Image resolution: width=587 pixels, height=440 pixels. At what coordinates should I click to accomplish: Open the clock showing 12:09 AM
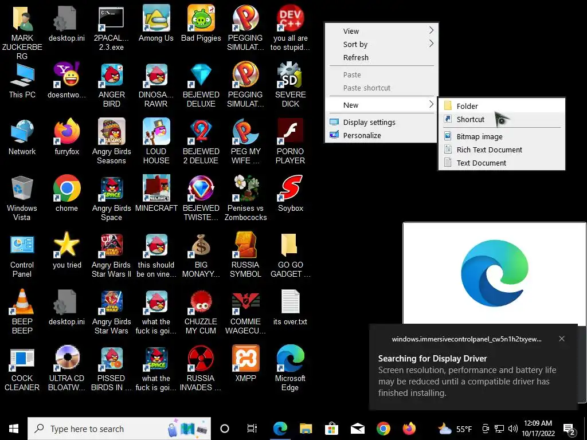pyautogui.click(x=538, y=429)
